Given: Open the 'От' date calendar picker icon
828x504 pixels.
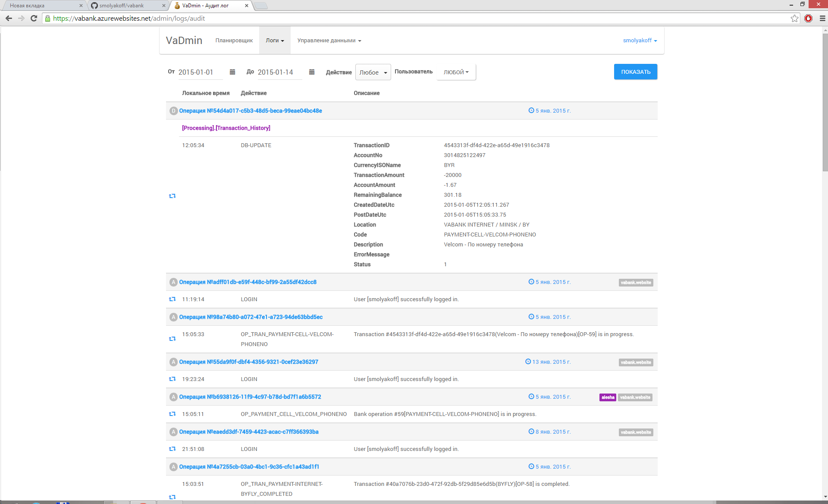Looking at the screenshot, I should (232, 72).
